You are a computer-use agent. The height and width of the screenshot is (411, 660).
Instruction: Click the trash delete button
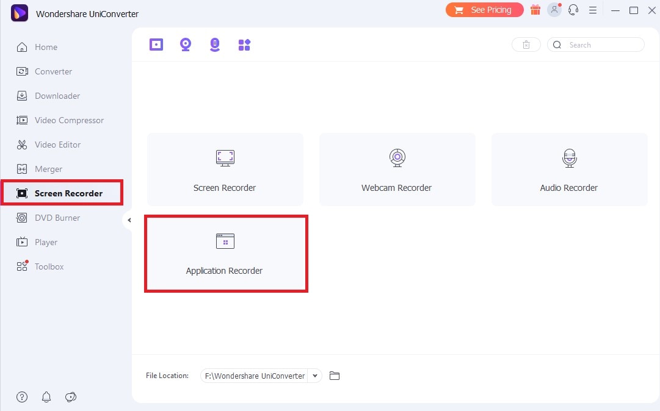[x=526, y=45]
